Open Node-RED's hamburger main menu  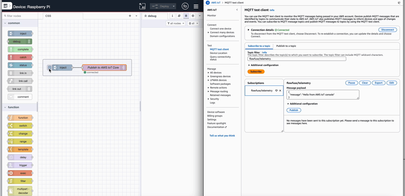coord(196,6)
